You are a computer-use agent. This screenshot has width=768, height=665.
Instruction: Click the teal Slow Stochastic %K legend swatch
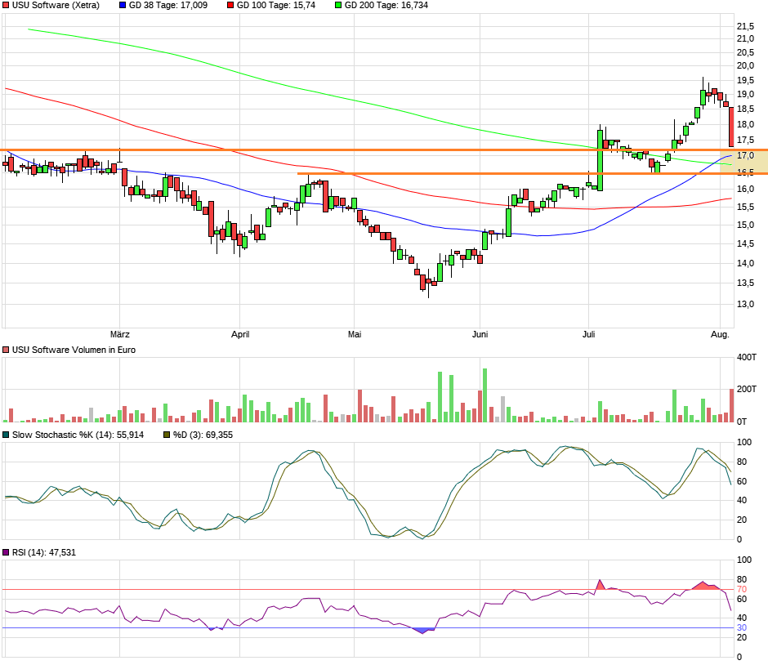(6, 435)
